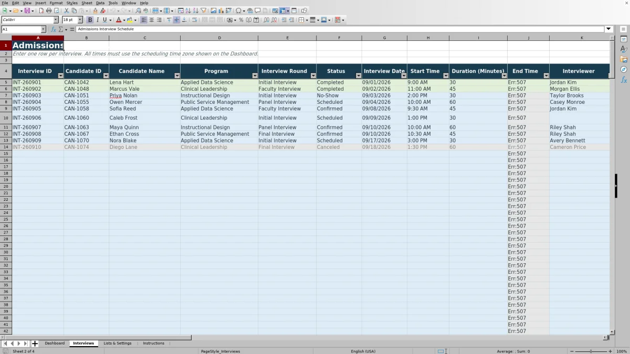Image resolution: width=630 pixels, height=354 pixels.
Task: Open font color red A swatch
Action: click(119, 20)
